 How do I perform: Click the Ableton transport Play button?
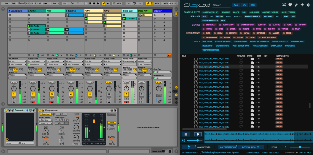pos(86,3)
